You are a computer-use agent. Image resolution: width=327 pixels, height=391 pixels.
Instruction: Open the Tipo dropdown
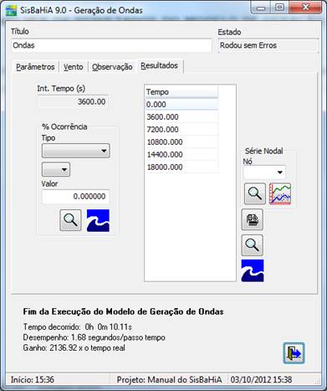point(76,151)
